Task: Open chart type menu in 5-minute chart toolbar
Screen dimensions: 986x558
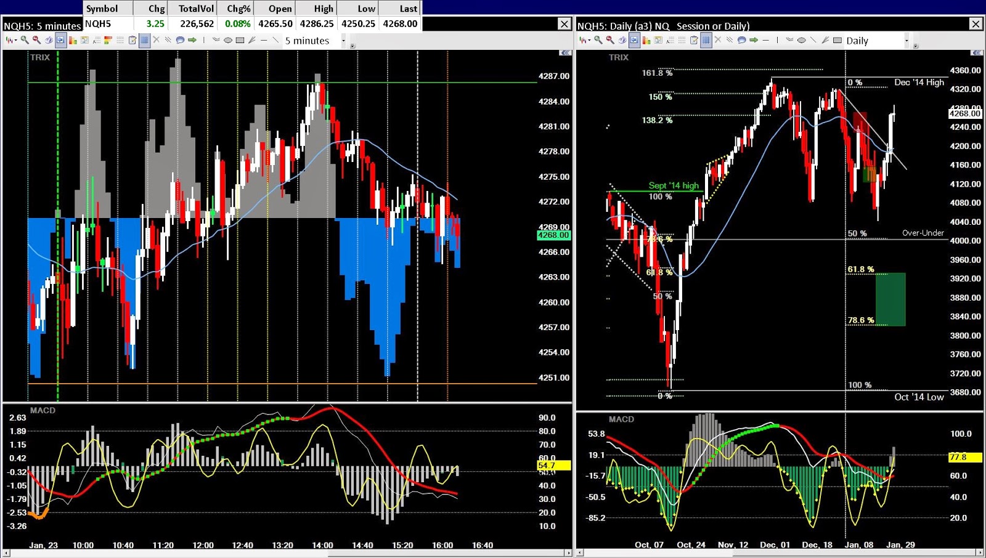Action: click(11, 40)
